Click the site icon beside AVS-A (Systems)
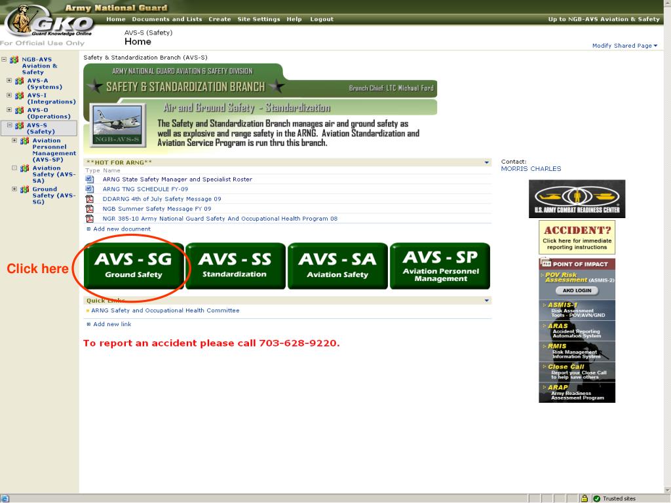The height and width of the screenshot is (503, 671). 19,81
